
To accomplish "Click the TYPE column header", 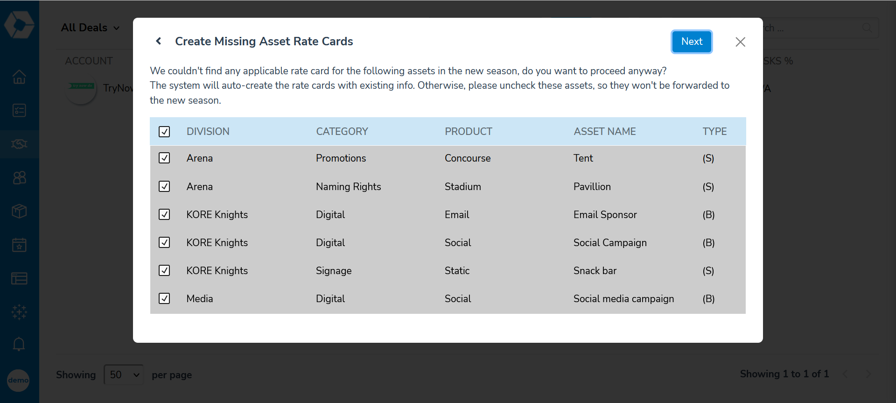I will (x=715, y=132).
